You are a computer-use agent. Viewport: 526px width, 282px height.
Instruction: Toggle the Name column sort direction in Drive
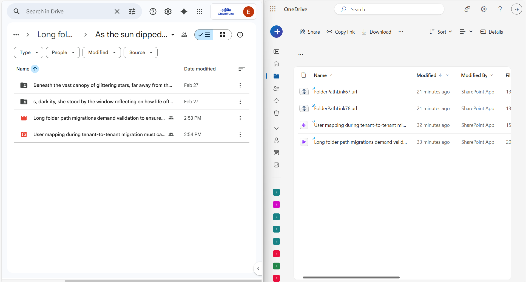point(35,69)
